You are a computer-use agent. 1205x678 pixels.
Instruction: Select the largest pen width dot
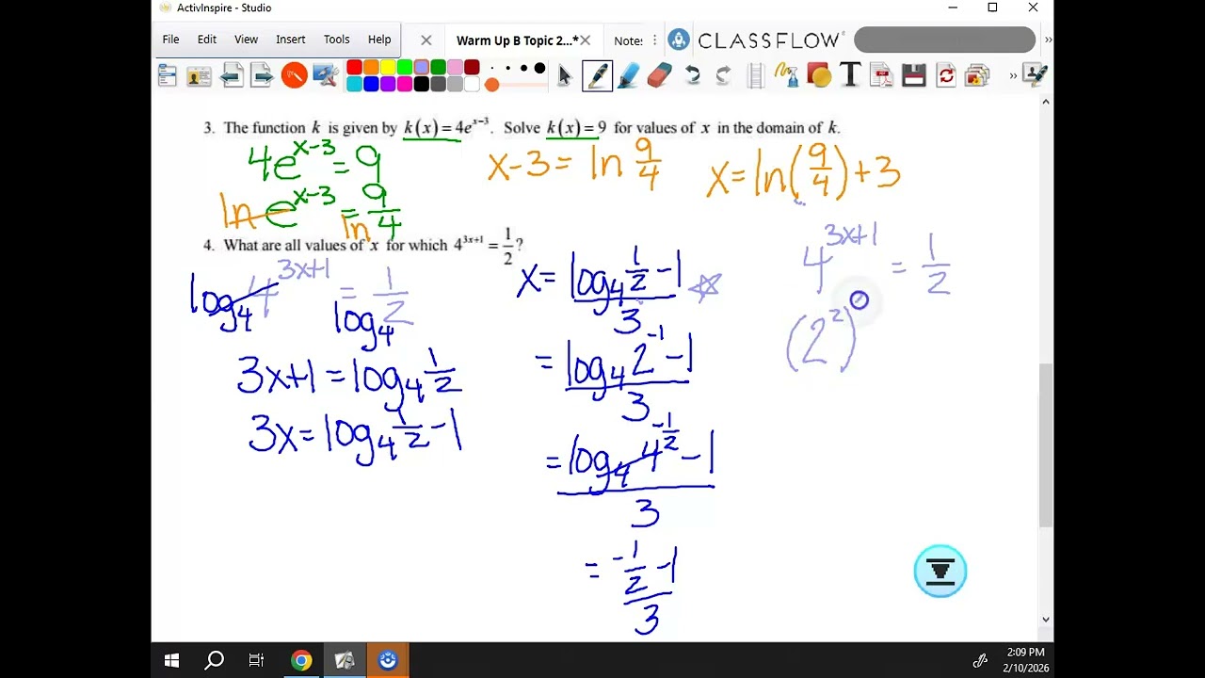(539, 68)
